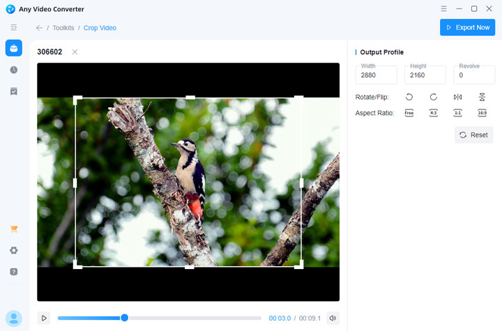The height and width of the screenshot is (331, 502).
Task: Click the top-center crop handle
Action: pos(190,98)
